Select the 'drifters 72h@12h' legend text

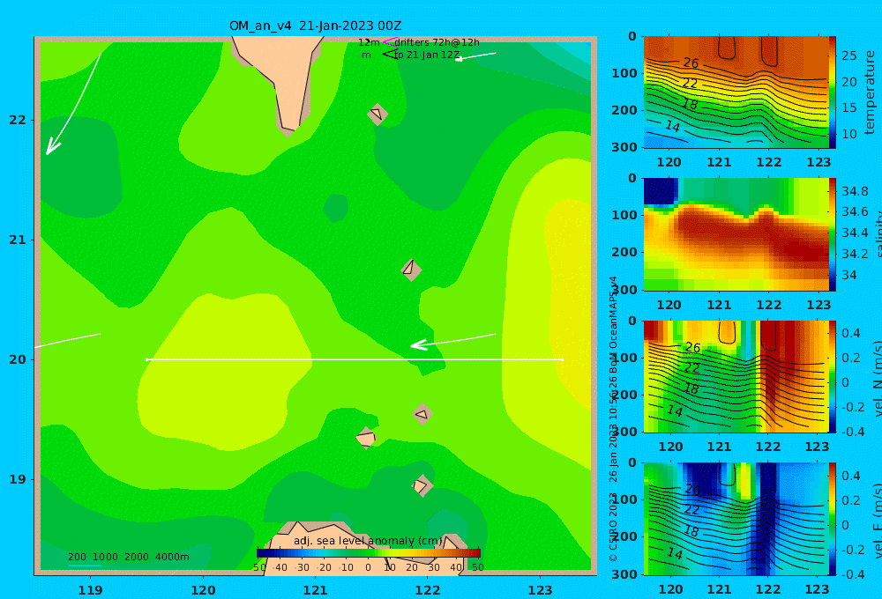[437, 42]
